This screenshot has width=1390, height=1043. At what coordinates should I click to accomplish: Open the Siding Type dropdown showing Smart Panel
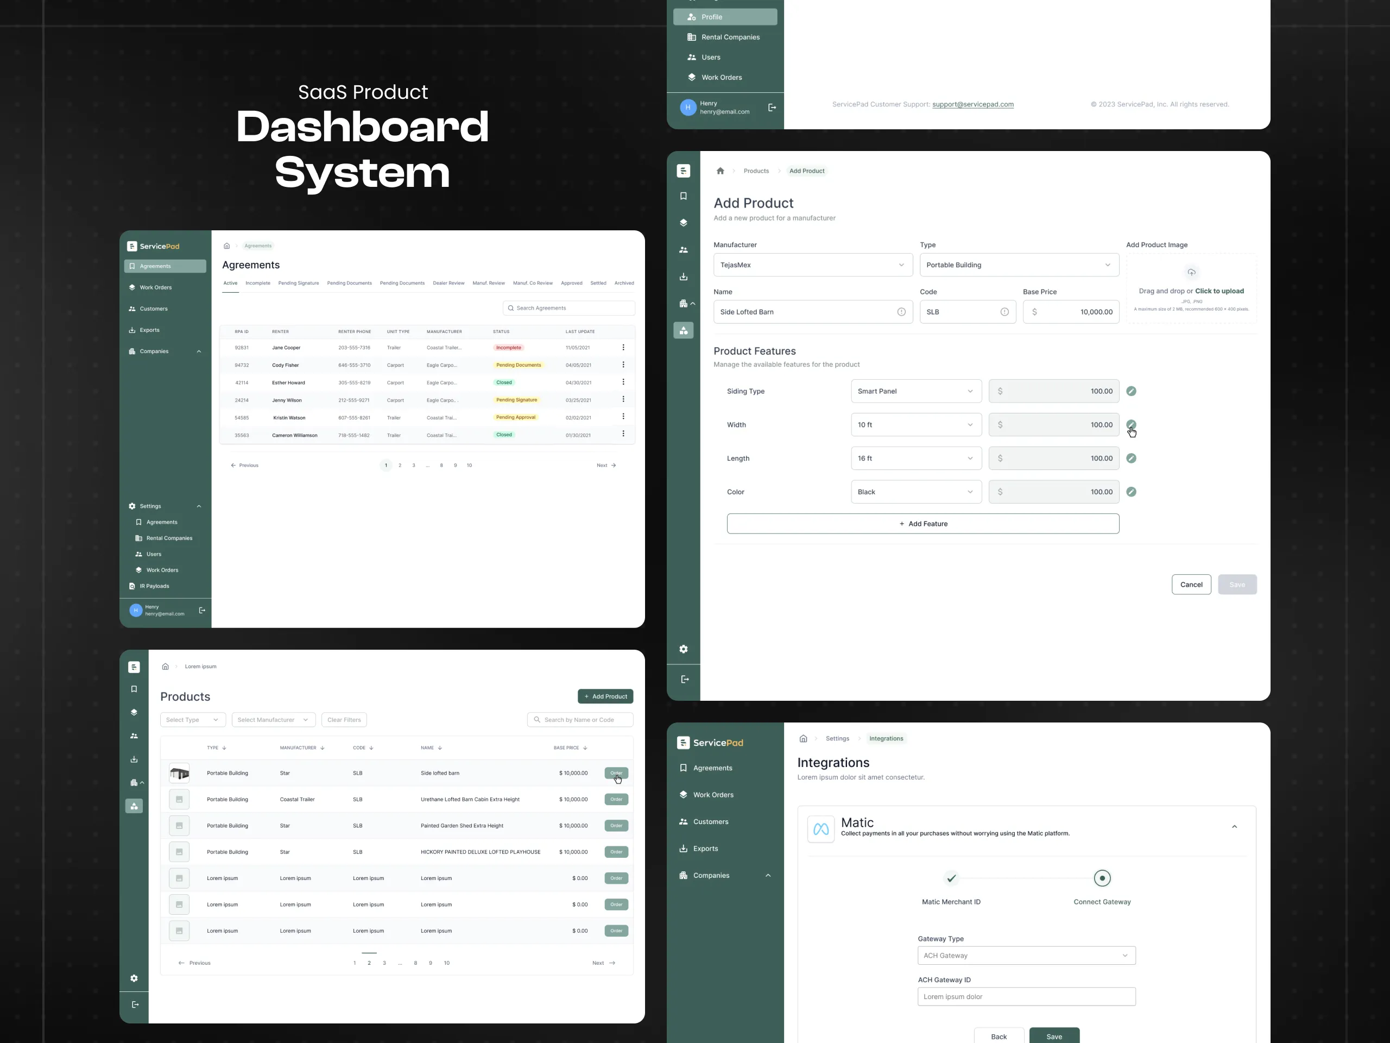[916, 391]
